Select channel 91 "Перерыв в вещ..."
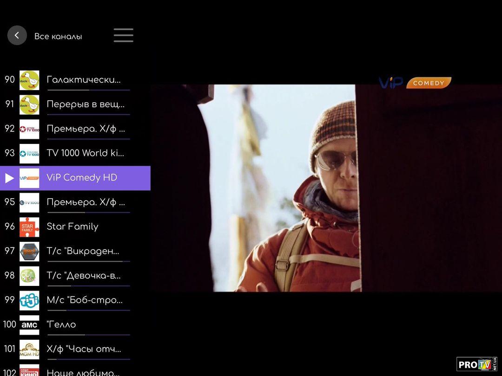Viewport: 502px width, 376px height. point(85,104)
